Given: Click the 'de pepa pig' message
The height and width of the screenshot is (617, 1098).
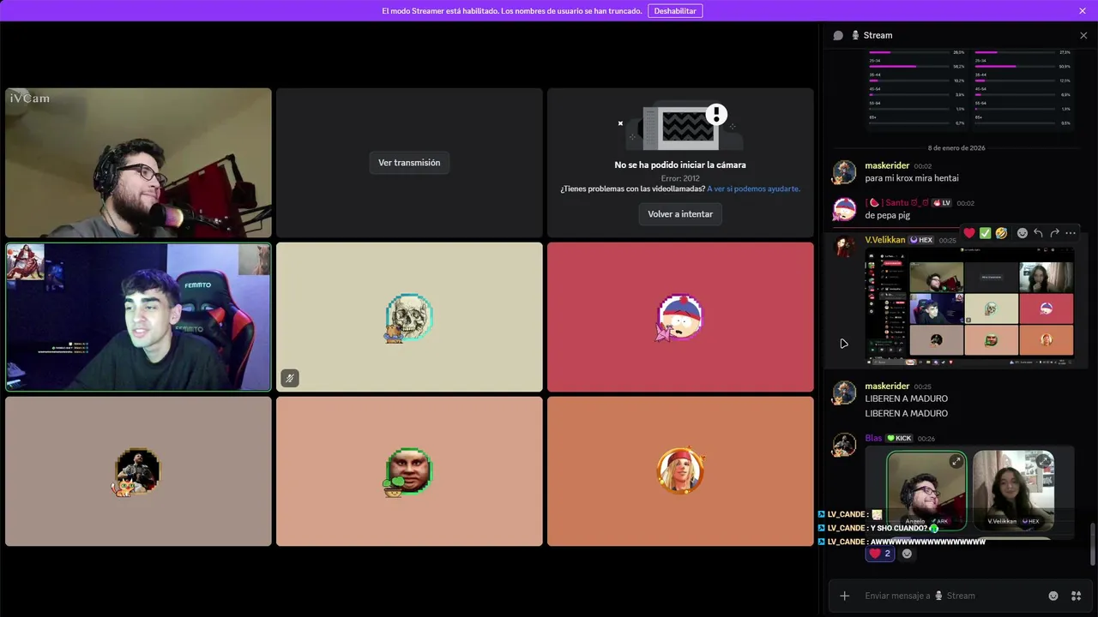Looking at the screenshot, I should coord(887,215).
